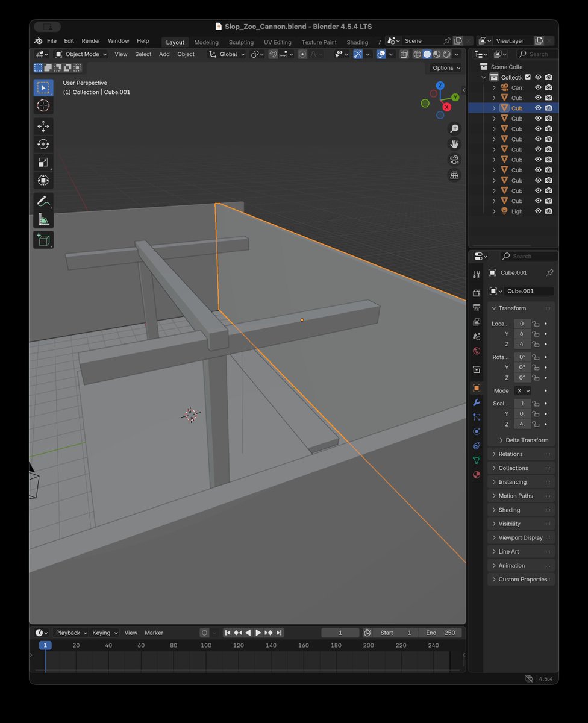Image resolution: width=588 pixels, height=723 pixels.
Task: Uncheck the Collection exclude checkbox
Action: pyautogui.click(x=528, y=77)
